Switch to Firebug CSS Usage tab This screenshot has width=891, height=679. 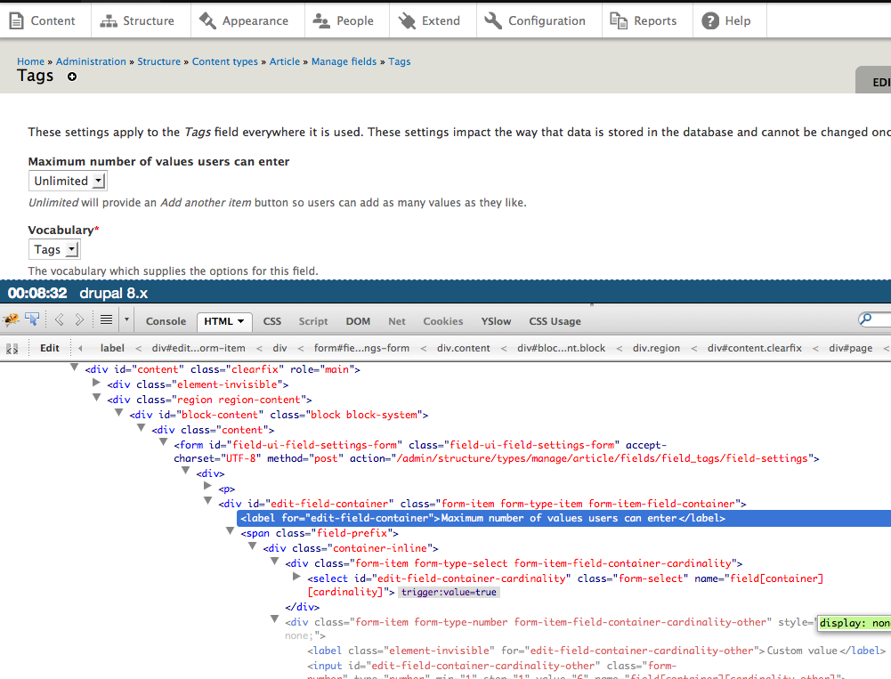click(x=555, y=321)
